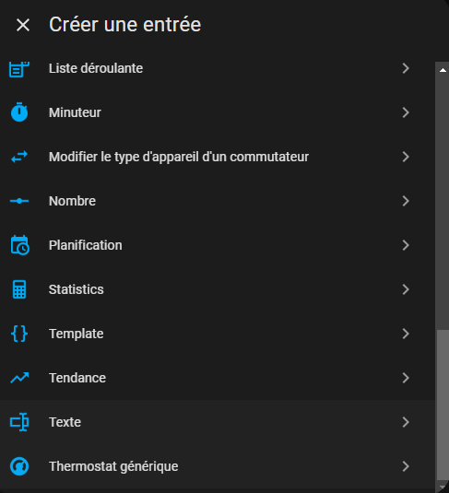Screen dimensions: 449x493
Task: Open the chevron next to Liste déroulante
Action: point(406,68)
